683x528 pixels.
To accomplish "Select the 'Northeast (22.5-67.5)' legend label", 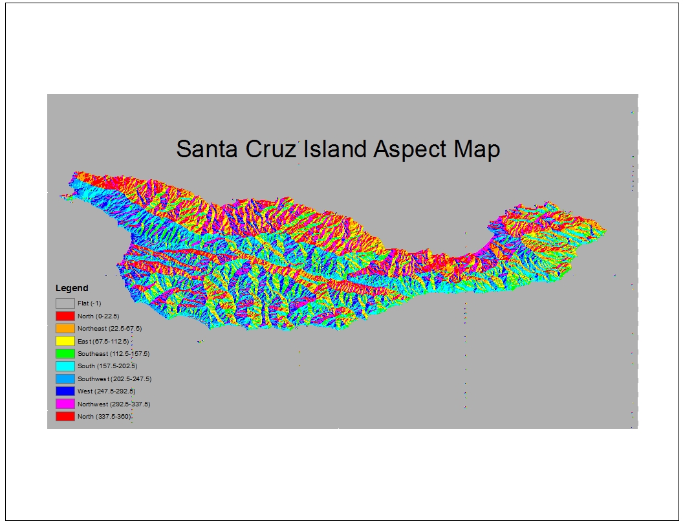I will pyautogui.click(x=110, y=329).
